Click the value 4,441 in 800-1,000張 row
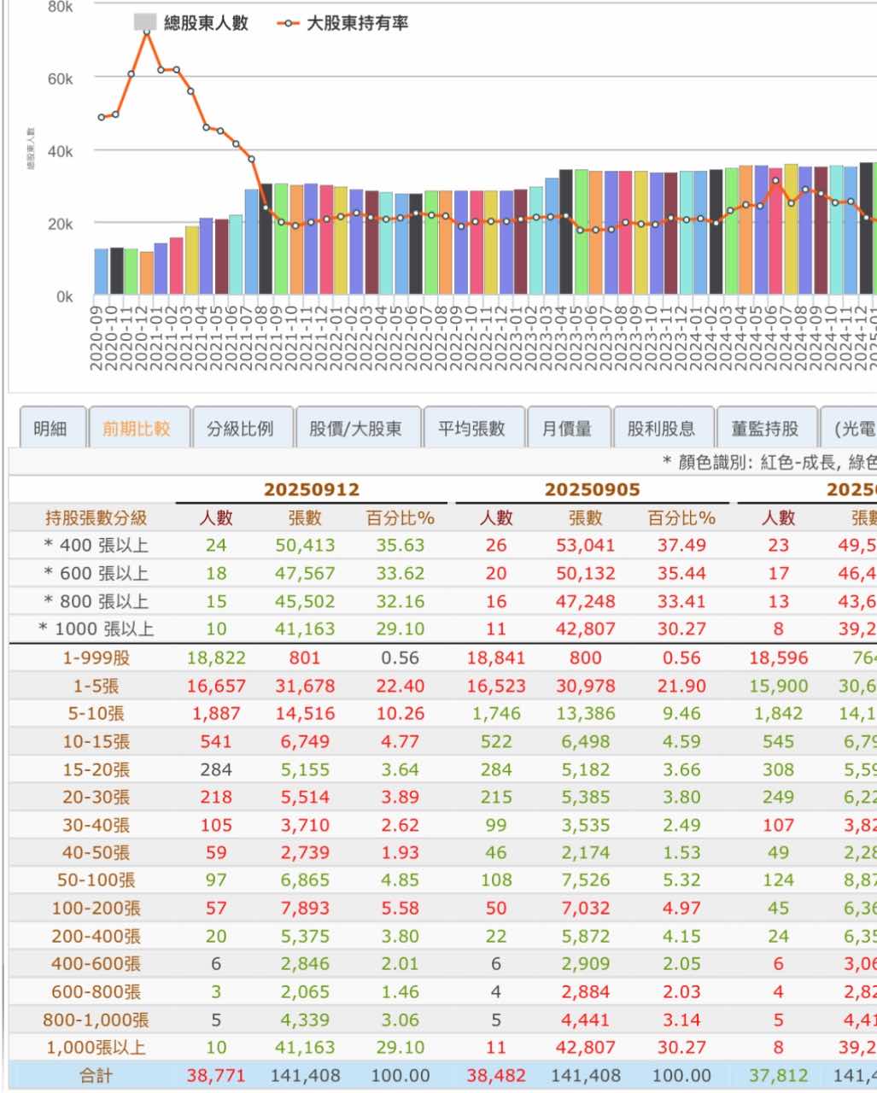This screenshot has height=1093, width=877. pyautogui.click(x=585, y=1020)
